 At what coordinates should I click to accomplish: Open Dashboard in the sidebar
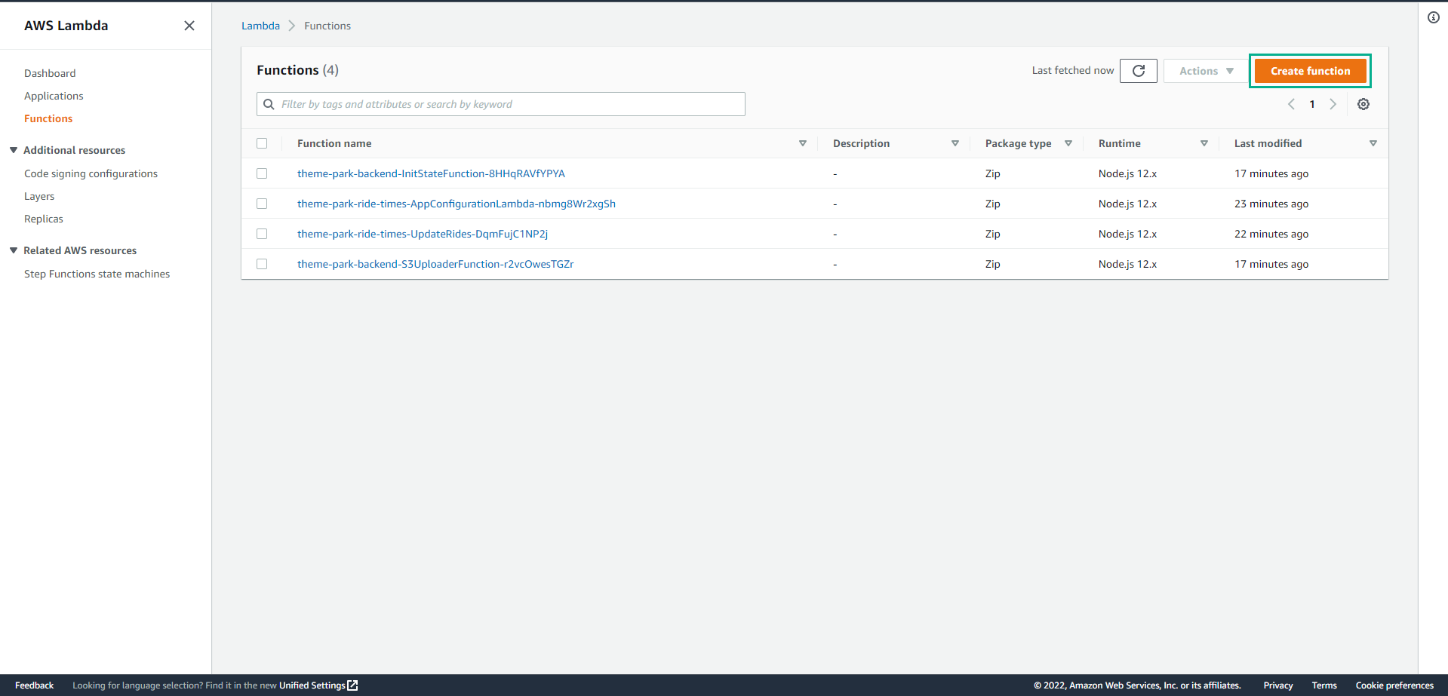pyautogui.click(x=50, y=73)
